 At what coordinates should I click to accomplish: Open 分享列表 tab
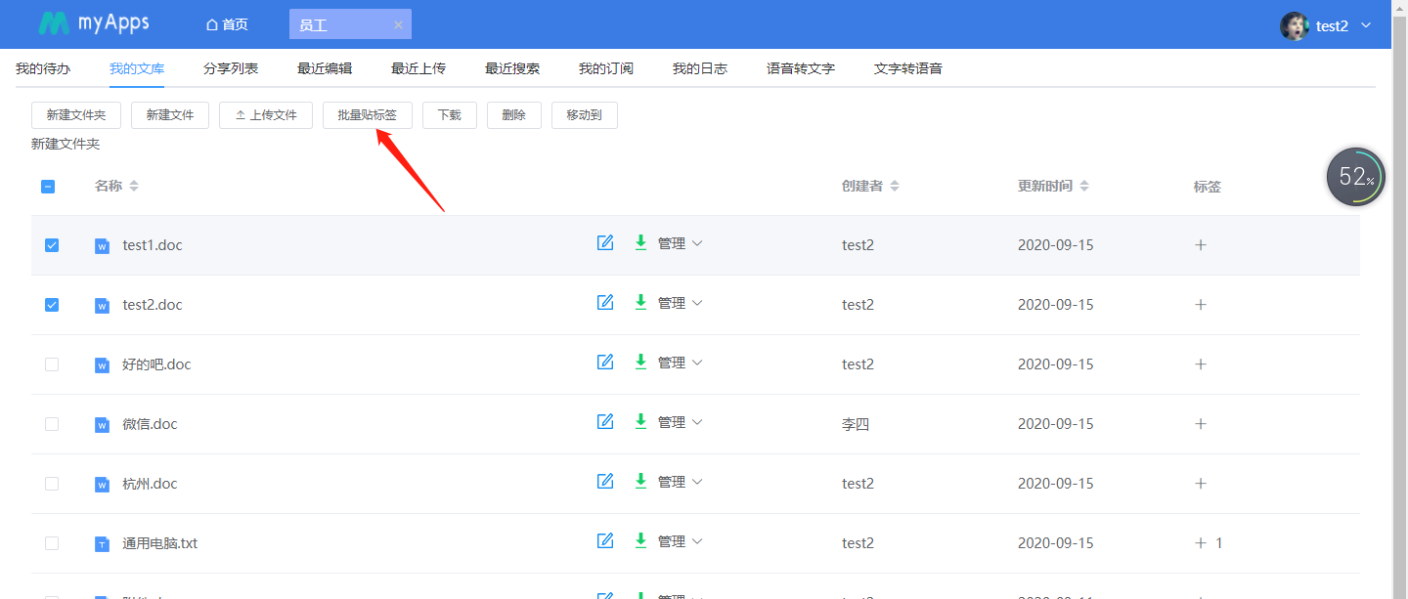click(x=231, y=68)
